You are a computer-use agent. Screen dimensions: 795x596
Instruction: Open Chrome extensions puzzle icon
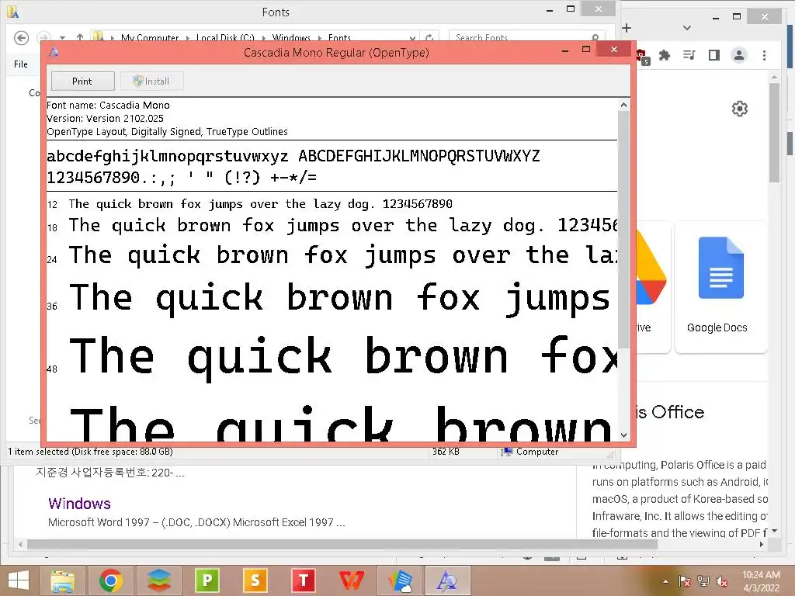pos(665,55)
